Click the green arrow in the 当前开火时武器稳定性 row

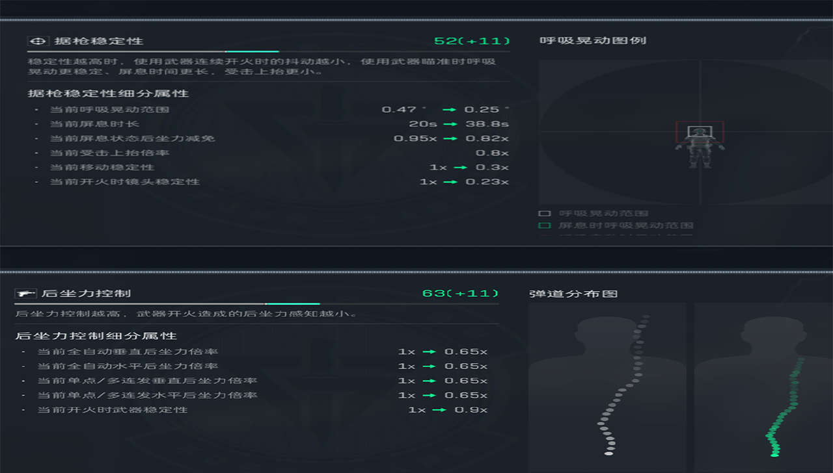pos(439,410)
